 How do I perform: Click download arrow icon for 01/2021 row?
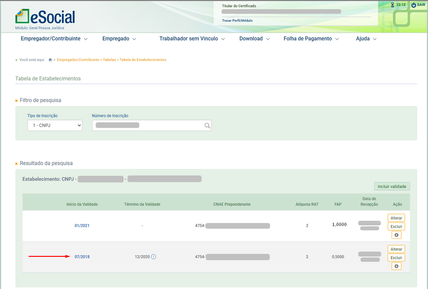(396, 235)
